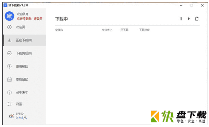The height and width of the screenshot is (127, 209).
Task: Maximize the downloader window
Action: [192, 5]
